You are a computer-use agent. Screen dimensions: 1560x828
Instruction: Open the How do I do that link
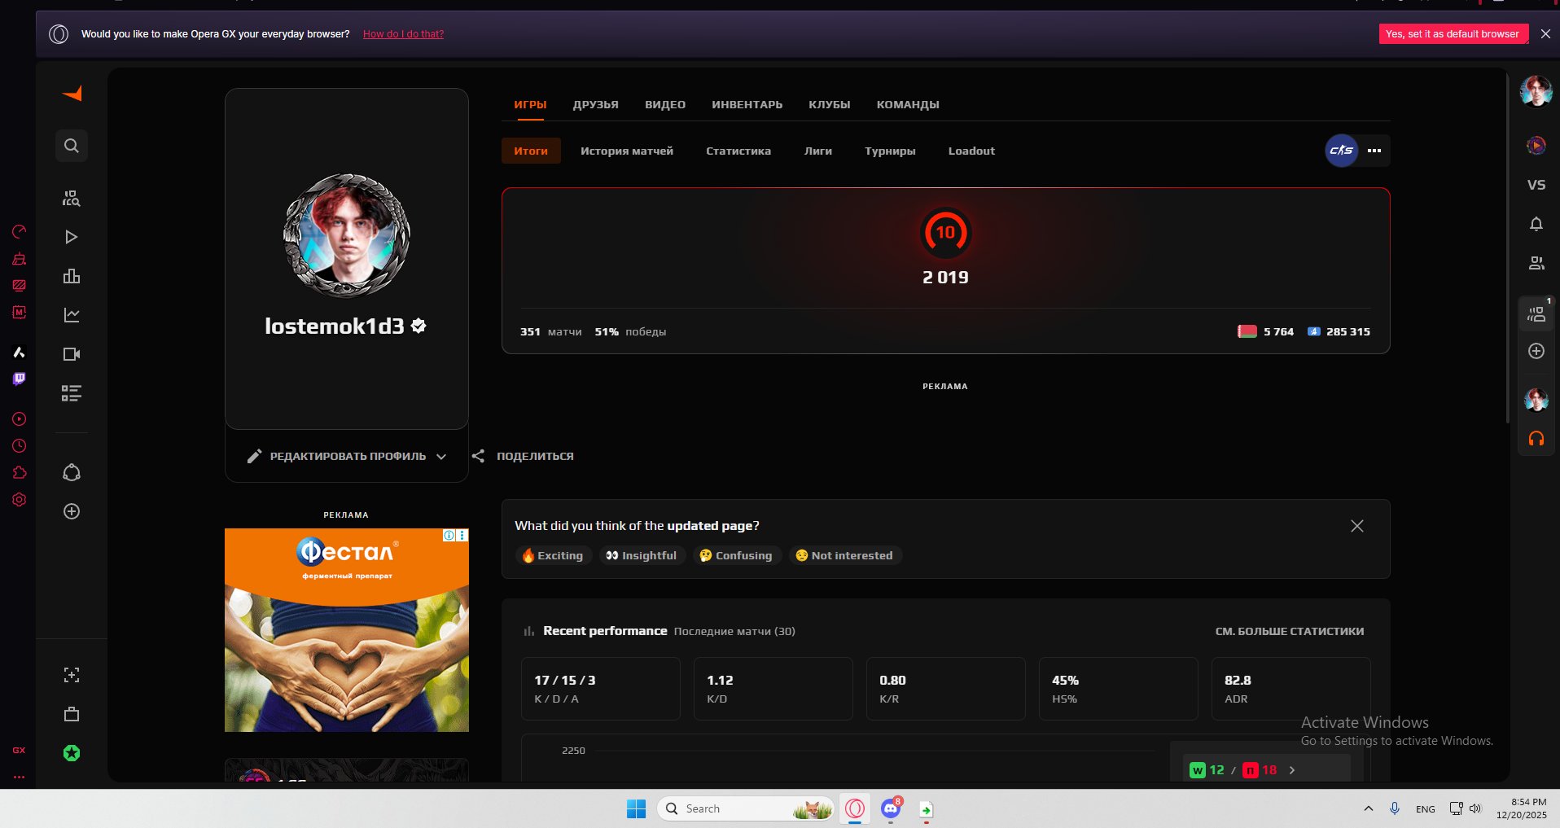coord(403,34)
